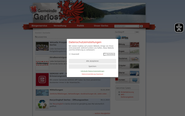Click the Wichtige Links heading
The width and height of the screenshot is (185, 116).
123,88
